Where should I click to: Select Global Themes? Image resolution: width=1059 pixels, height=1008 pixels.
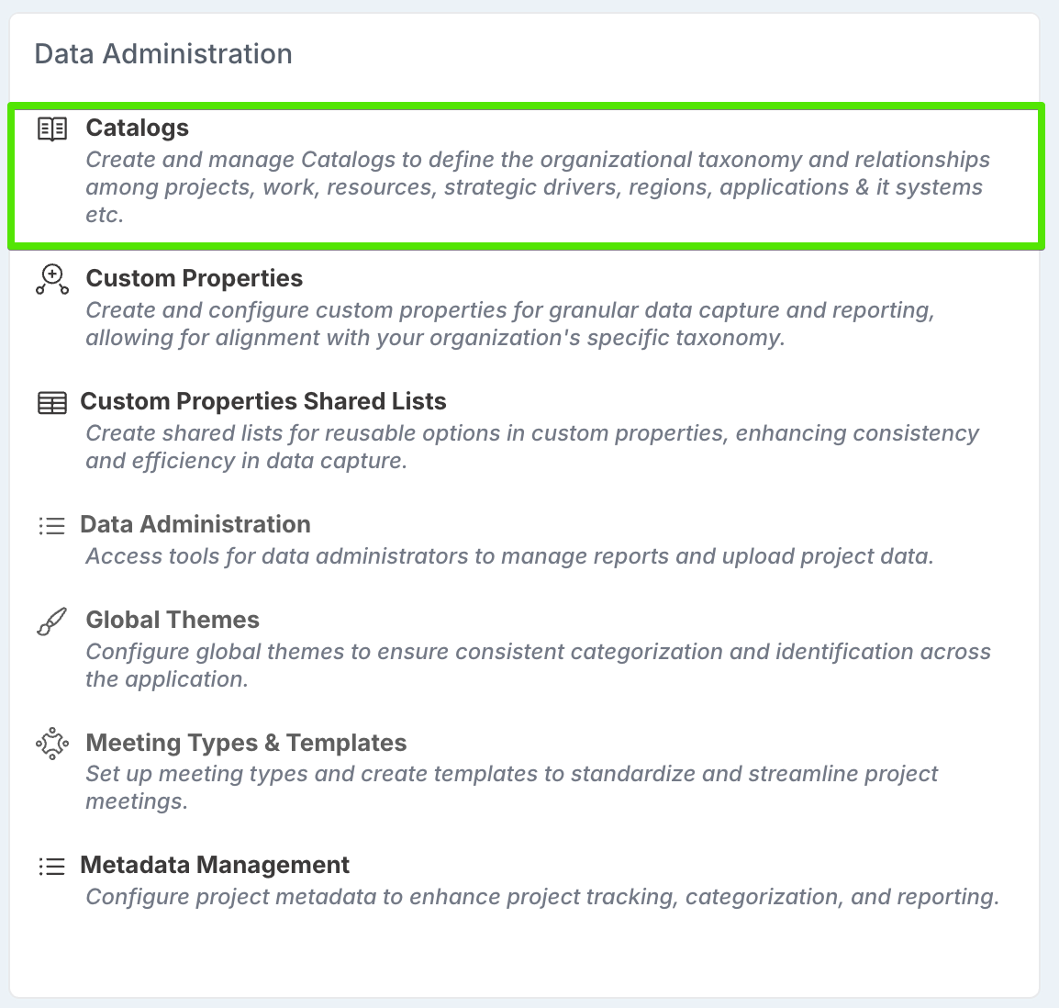tap(173, 621)
